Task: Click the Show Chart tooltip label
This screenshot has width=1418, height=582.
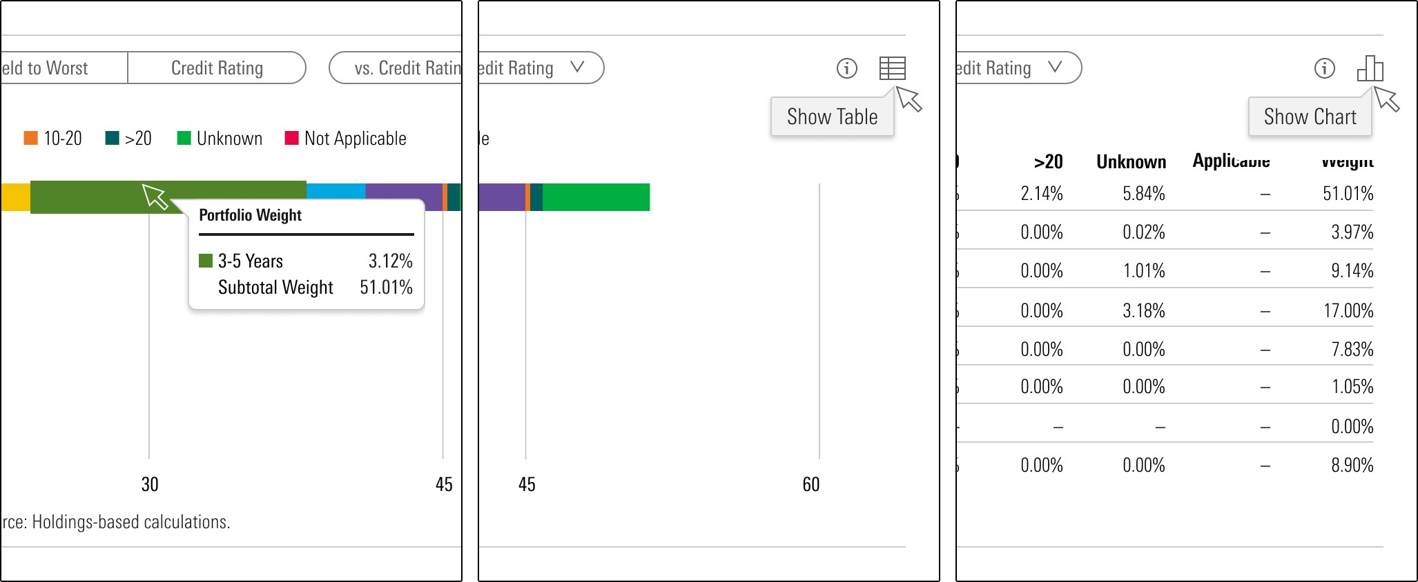Action: pos(1310,117)
